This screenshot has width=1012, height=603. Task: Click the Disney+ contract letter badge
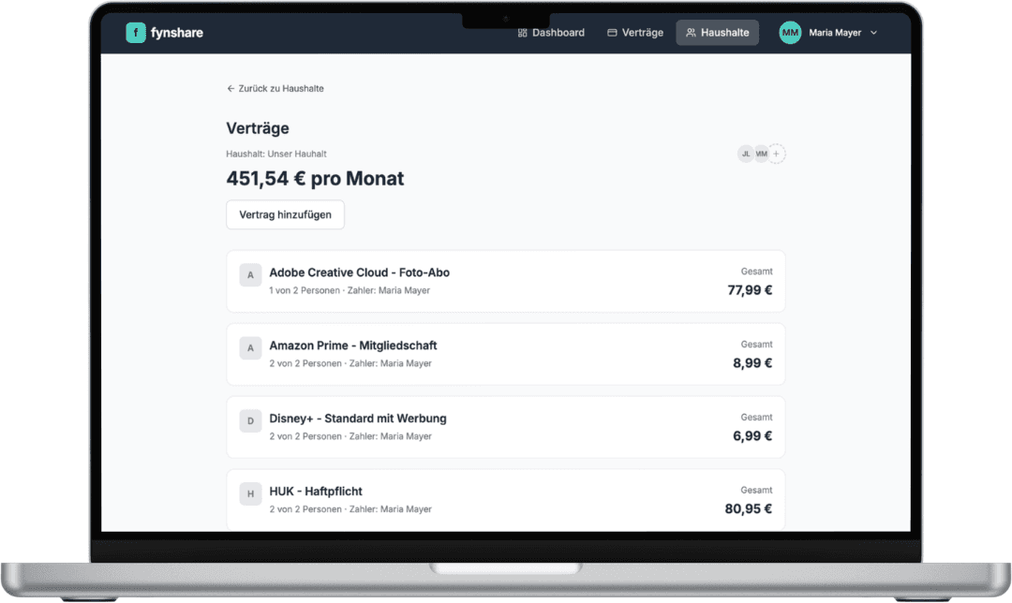click(x=250, y=421)
